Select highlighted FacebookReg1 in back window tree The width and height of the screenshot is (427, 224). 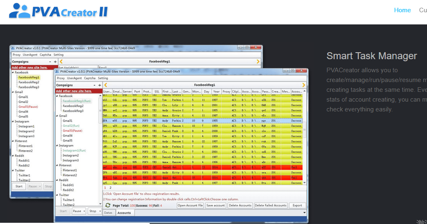tap(29, 78)
